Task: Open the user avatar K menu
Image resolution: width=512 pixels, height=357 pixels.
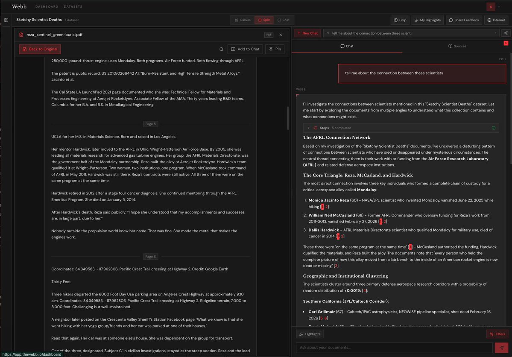Action: click(491, 6)
